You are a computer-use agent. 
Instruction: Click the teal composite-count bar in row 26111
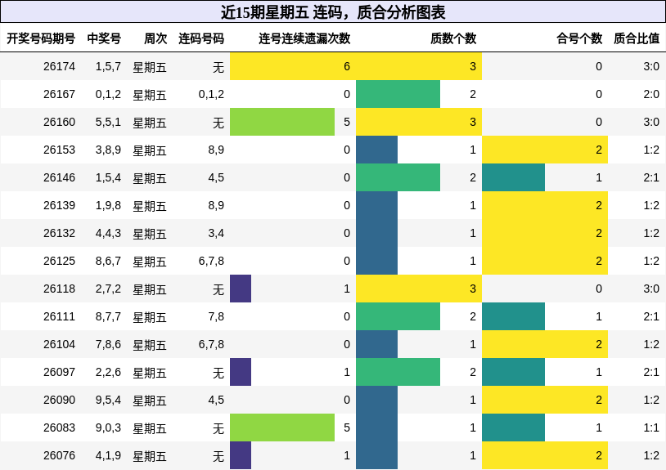coord(513,316)
